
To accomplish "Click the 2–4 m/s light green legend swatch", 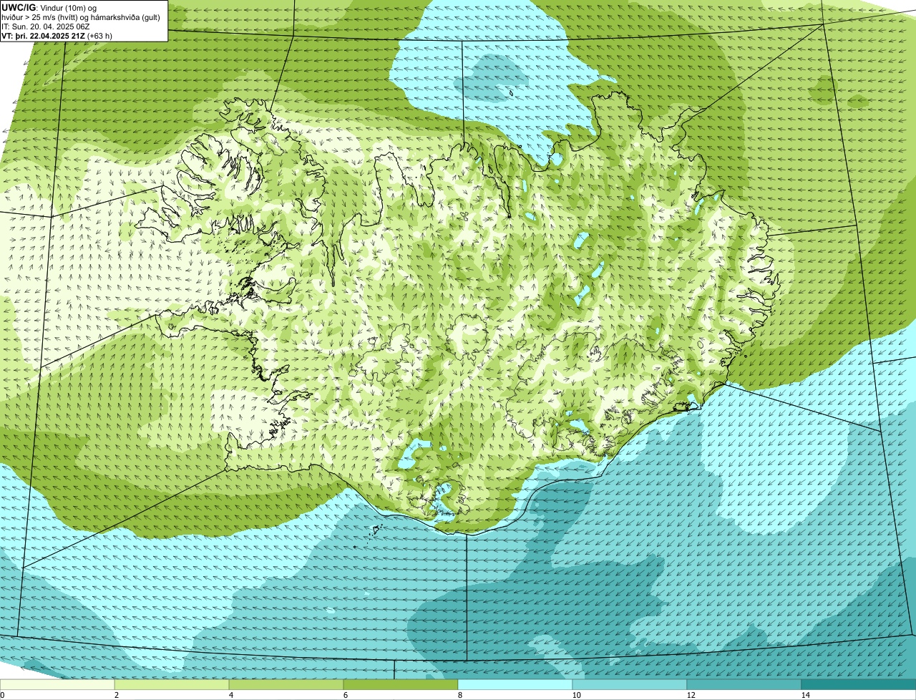I will (x=172, y=685).
